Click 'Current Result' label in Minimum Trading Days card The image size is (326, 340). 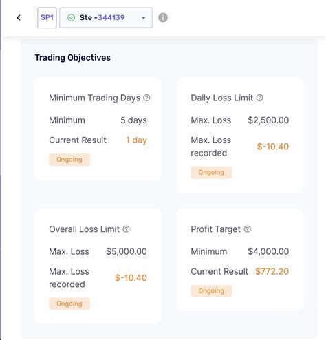[x=78, y=140]
